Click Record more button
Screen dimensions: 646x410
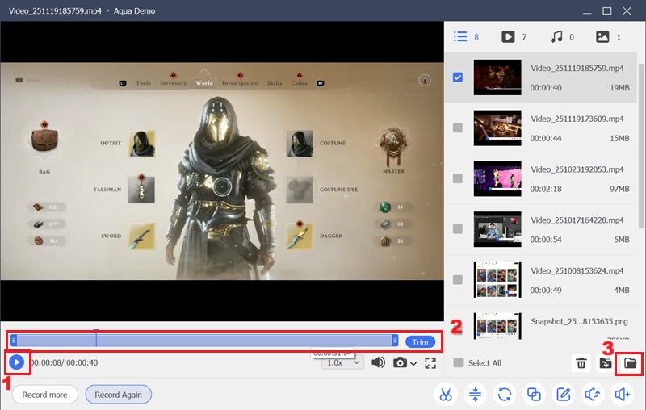[x=45, y=395]
